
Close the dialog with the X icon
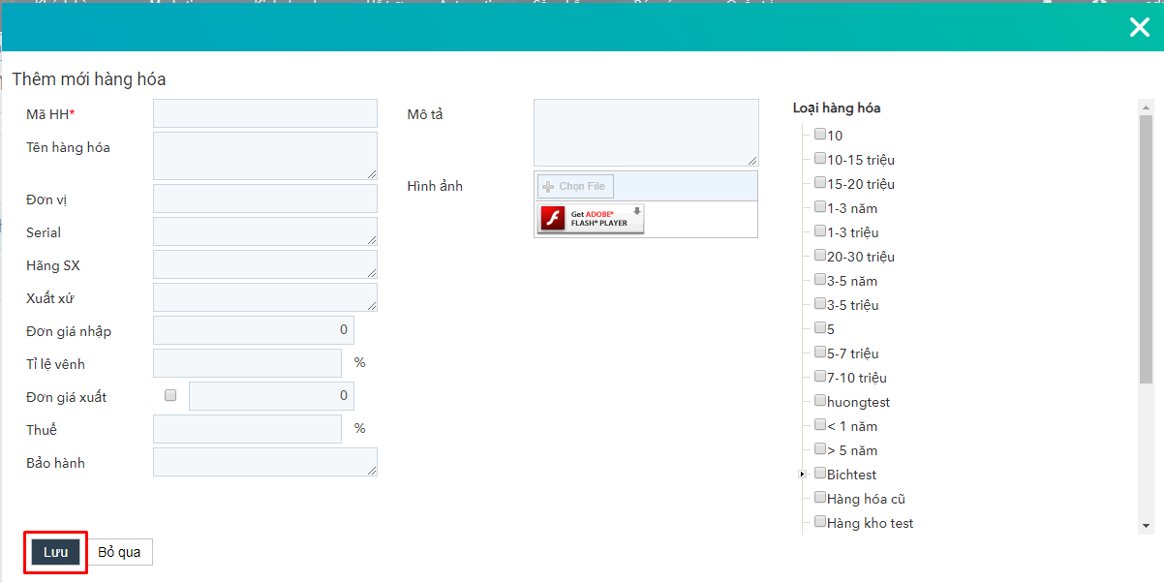click(x=1140, y=27)
